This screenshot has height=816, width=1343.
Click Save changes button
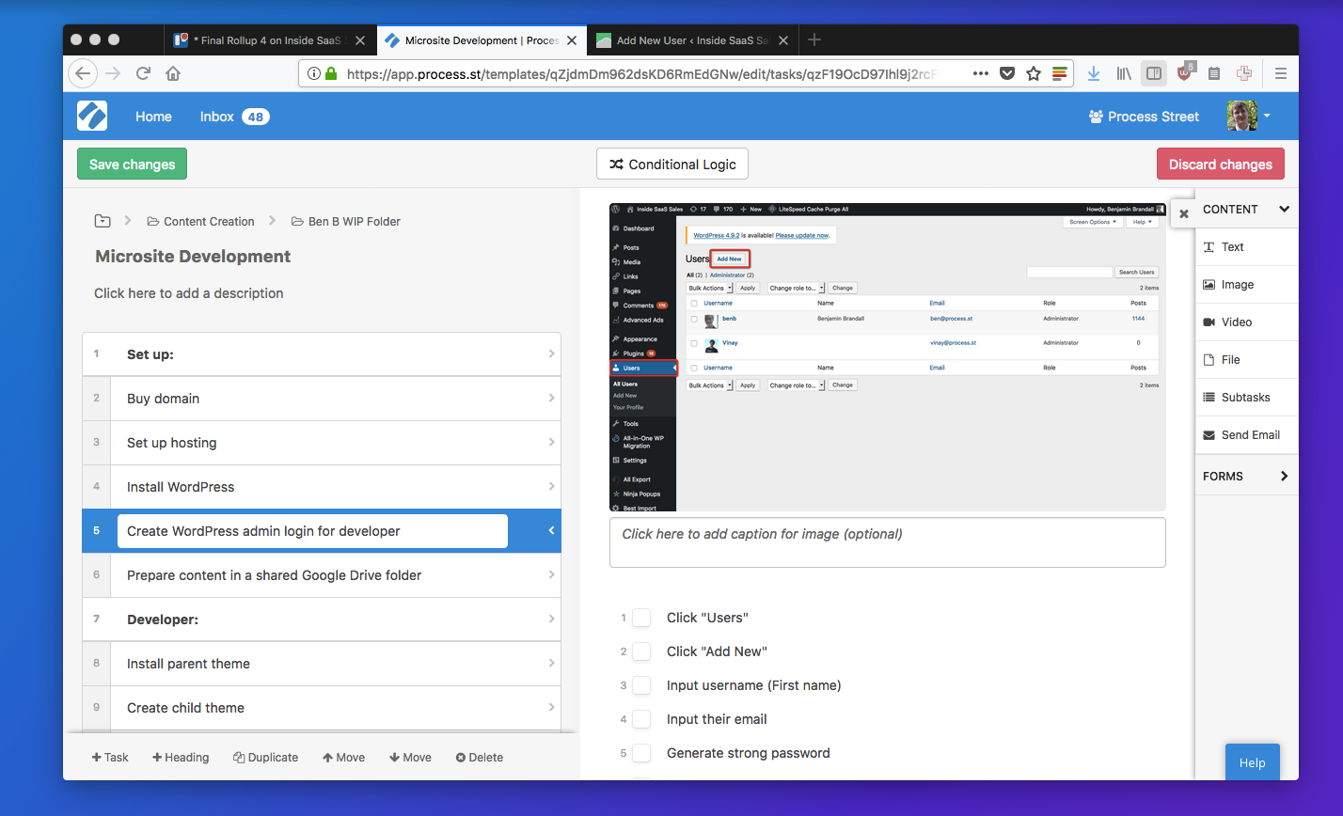coord(133,164)
